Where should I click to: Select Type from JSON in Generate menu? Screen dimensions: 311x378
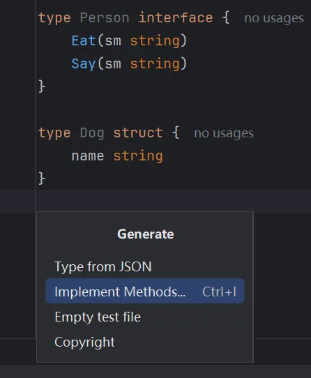coord(145,266)
